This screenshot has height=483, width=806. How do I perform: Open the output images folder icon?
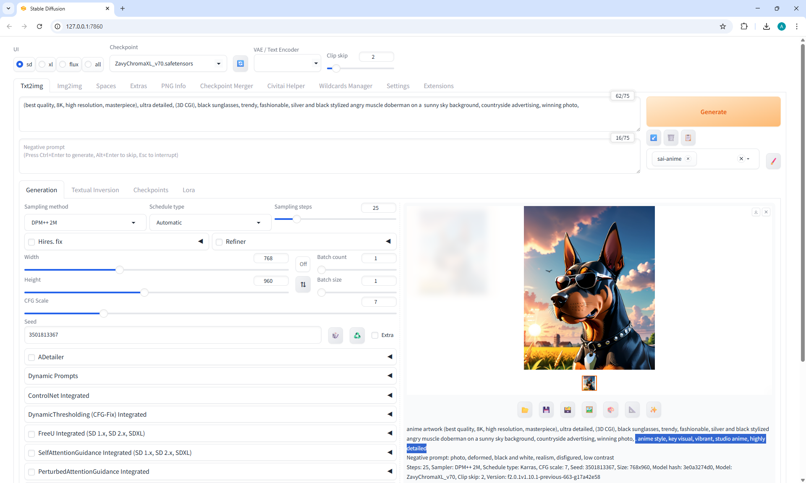[525, 410]
